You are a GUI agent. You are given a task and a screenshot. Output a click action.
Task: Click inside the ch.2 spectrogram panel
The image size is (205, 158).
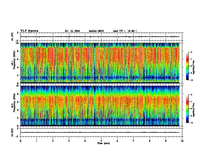100,106
